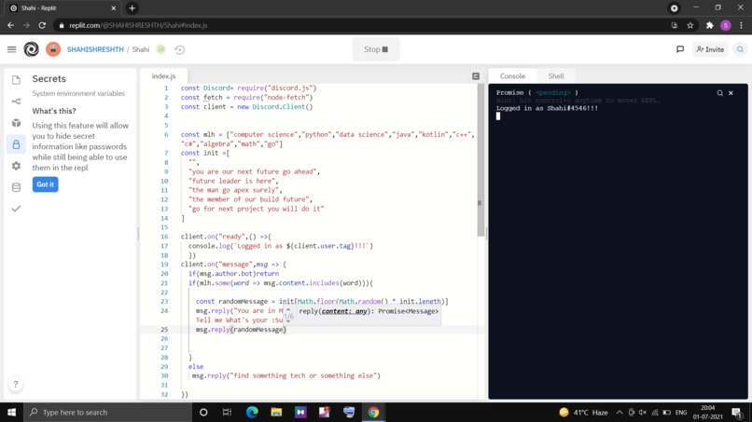Open the SHAHISHRESTH profile link

click(x=95, y=49)
